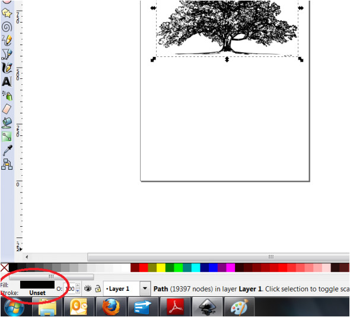Image resolution: width=350 pixels, height=317 pixels.
Task: Select the Pencil freehand tool
Action: click(7, 40)
